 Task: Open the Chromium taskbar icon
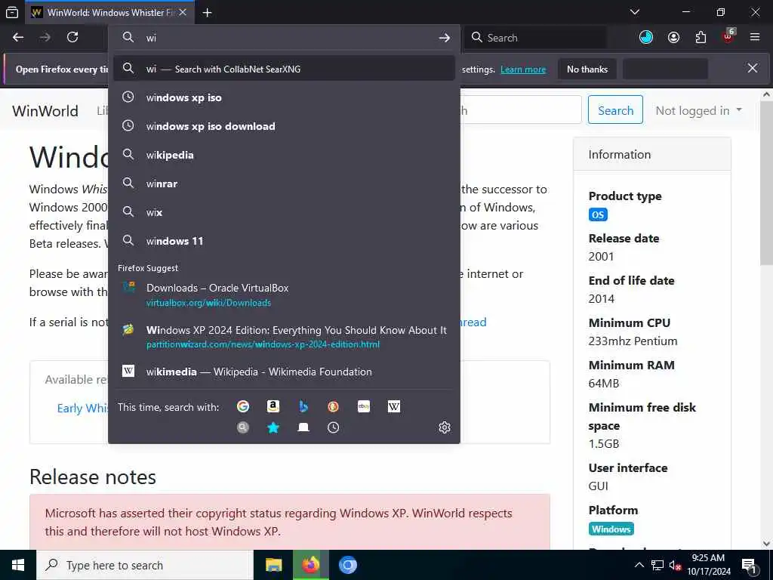(x=347, y=565)
